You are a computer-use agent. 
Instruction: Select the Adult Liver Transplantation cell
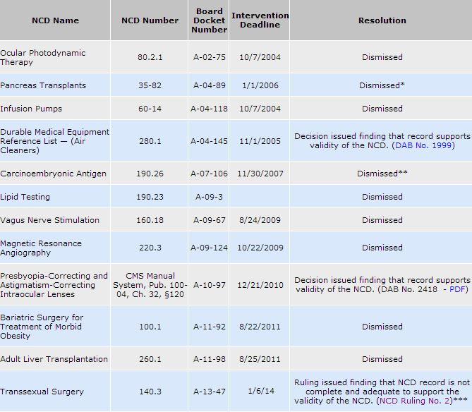(55, 359)
